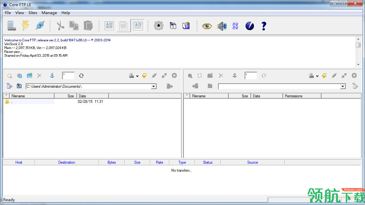The height and width of the screenshot is (205, 365).
Task: Click remote pane delete X icon
Action: point(221,76)
